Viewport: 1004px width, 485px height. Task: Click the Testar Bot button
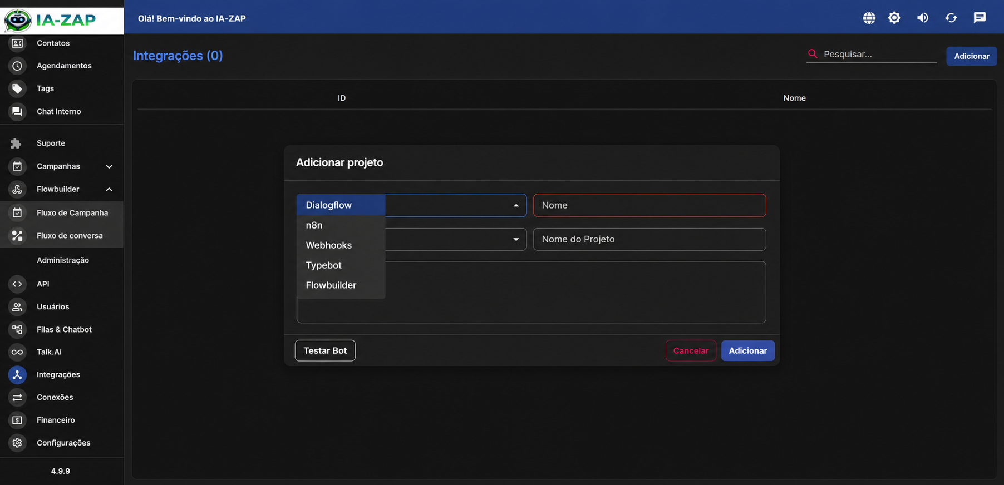coord(325,350)
